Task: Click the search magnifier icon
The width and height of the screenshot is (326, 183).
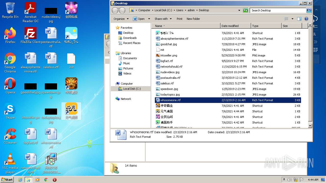Action: [309, 10]
